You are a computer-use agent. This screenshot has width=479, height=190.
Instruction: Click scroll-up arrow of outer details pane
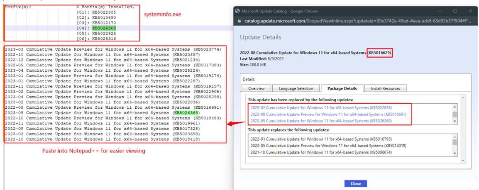463,97
